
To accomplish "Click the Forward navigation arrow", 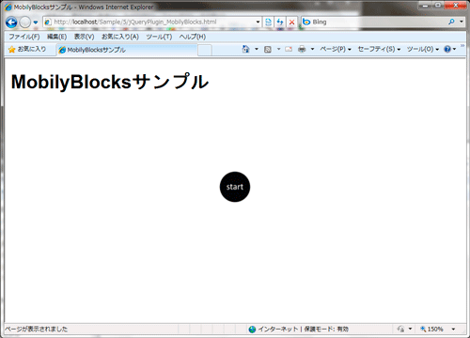I will point(25,23).
